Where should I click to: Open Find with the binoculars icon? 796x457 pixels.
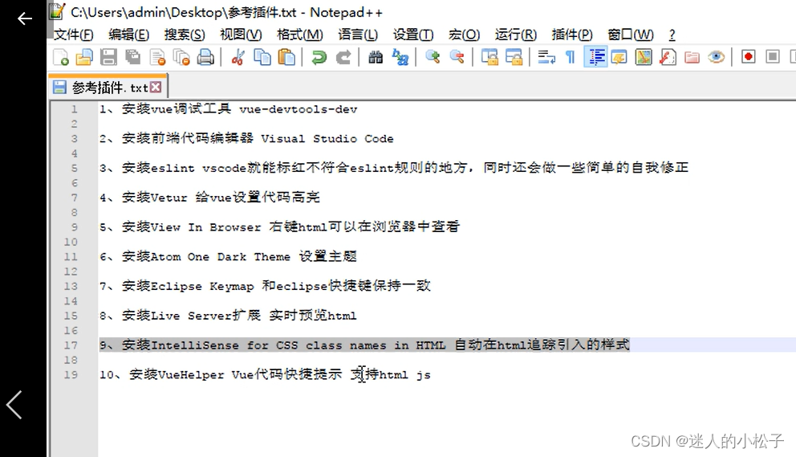[376, 57]
